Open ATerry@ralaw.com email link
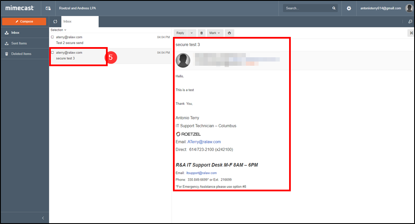This screenshot has width=415, height=224. pyautogui.click(x=204, y=142)
